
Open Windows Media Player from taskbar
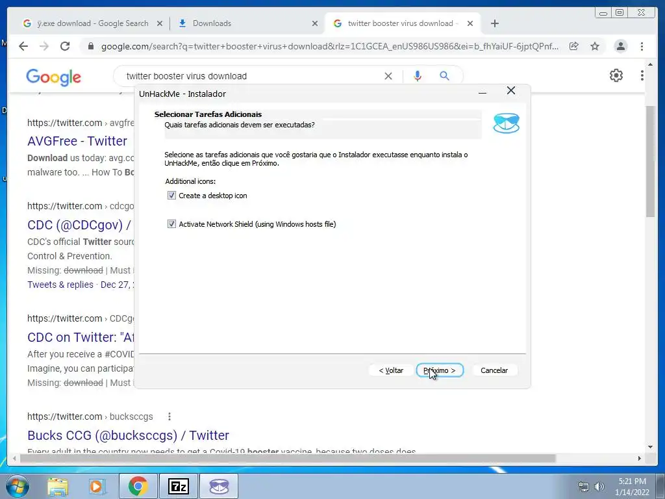97,486
